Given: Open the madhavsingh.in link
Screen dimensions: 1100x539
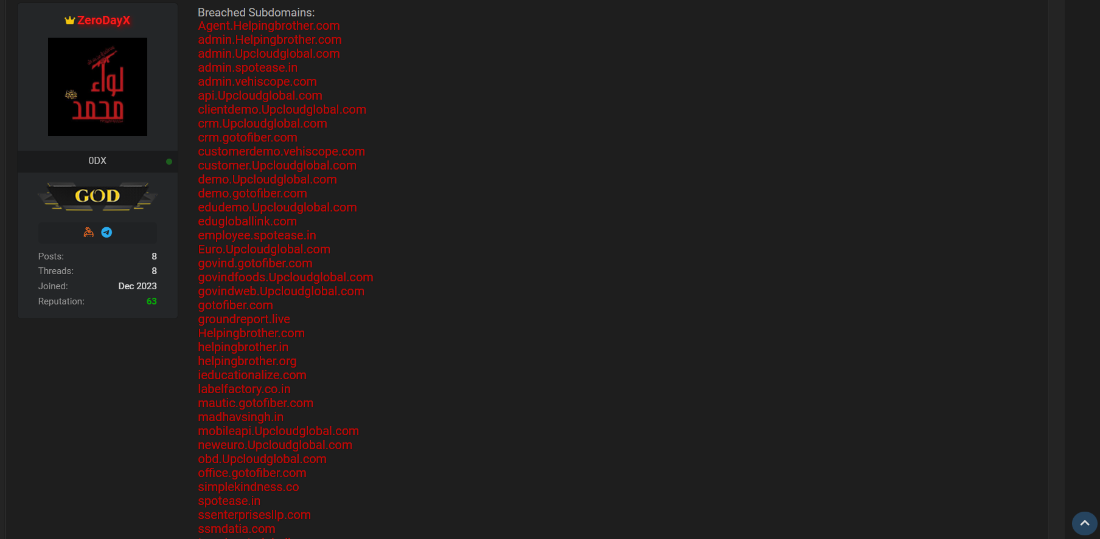Looking at the screenshot, I should (x=240, y=417).
